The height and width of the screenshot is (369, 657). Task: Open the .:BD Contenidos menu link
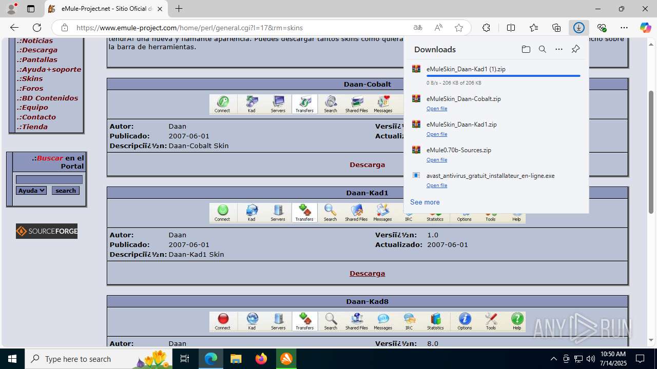(x=48, y=98)
